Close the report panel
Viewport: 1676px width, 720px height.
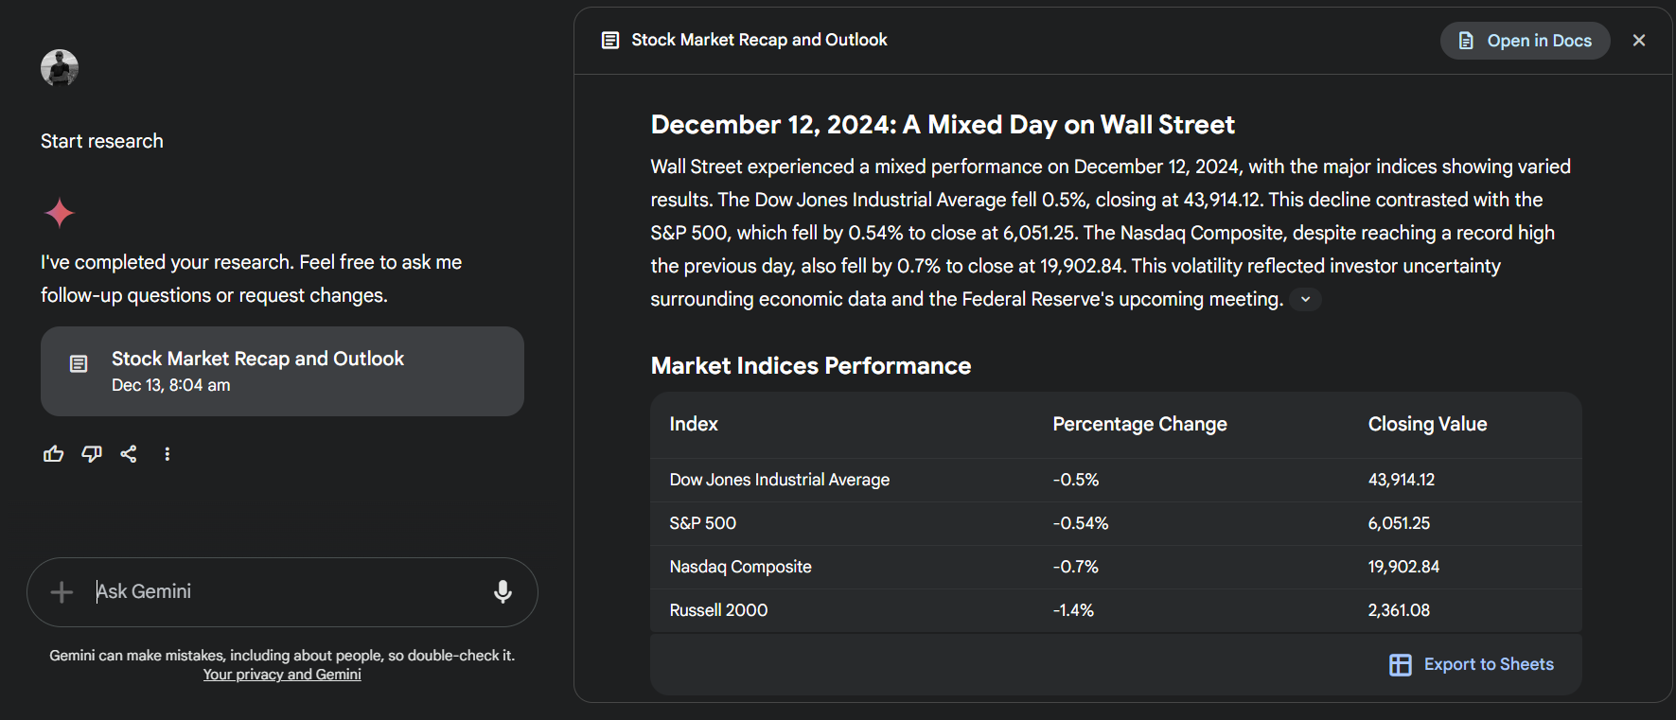pos(1639,41)
